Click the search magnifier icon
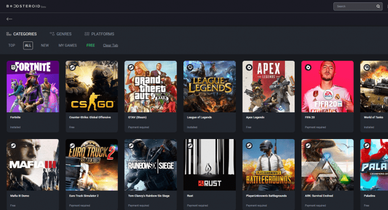388x210 pixels. 378,6
